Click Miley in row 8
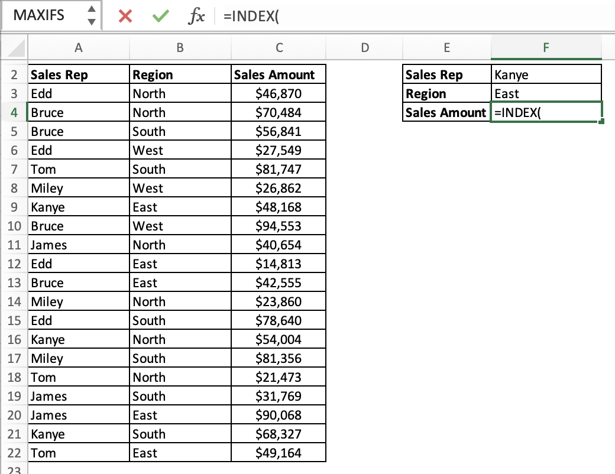615x474 pixels. 79,188
